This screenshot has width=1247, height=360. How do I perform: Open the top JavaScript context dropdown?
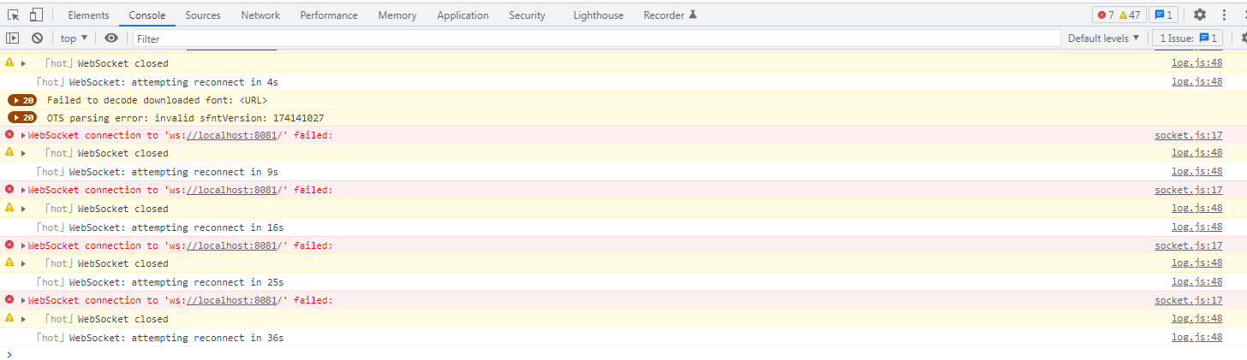(74, 38)
